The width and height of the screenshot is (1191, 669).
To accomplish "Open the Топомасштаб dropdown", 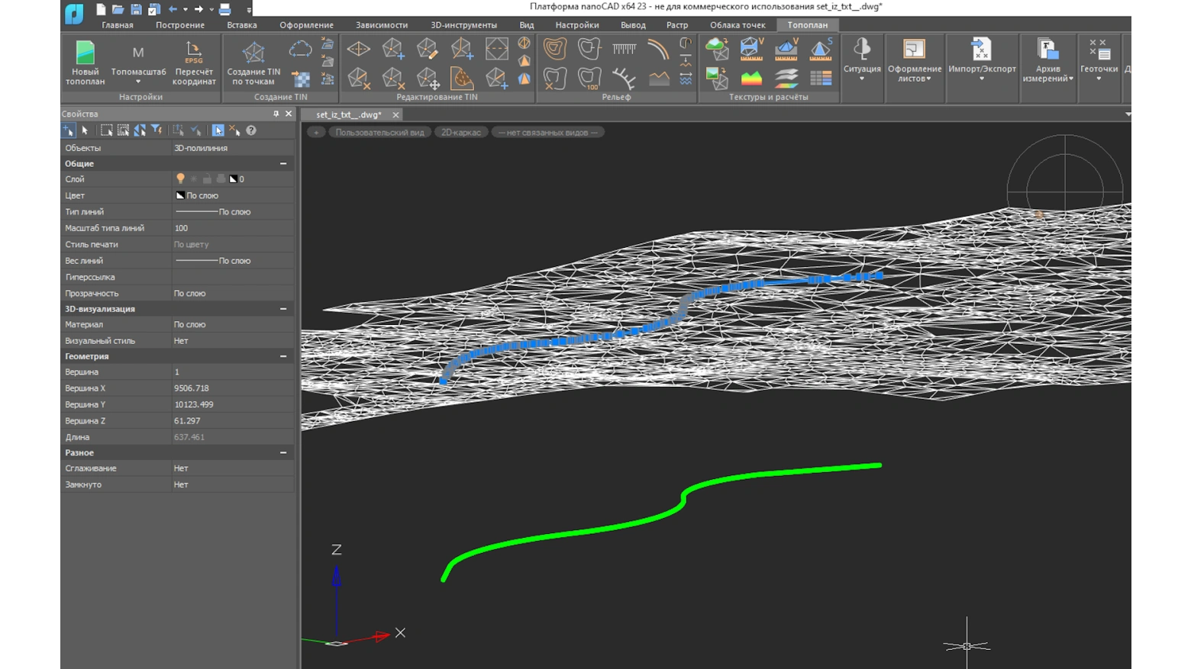I will [x=138, y=82].
